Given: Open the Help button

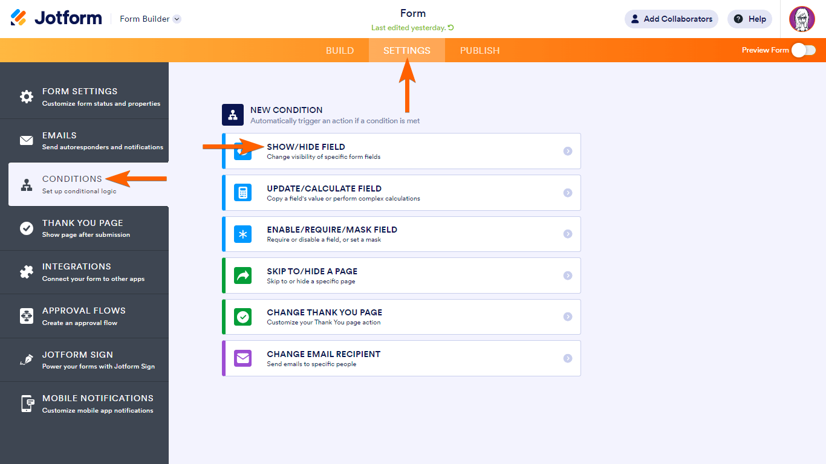Looking at the screenshot, I should (x=750, y=19).
